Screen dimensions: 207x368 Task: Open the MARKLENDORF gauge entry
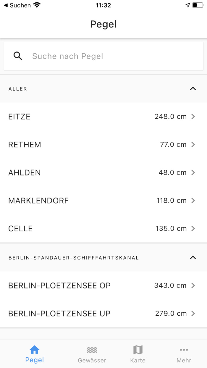coord(103,200)
